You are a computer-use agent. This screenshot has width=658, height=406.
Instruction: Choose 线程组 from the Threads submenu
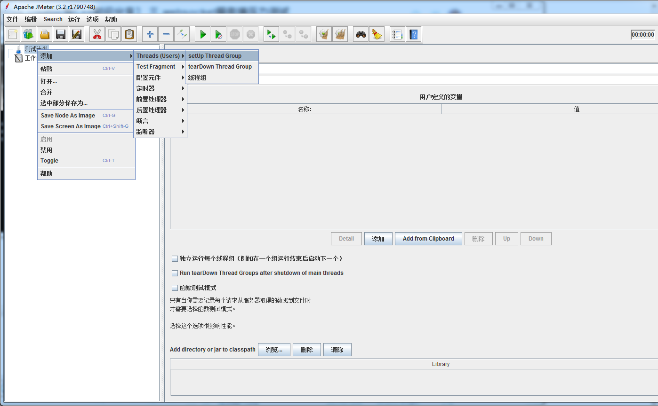coord(222,78)
